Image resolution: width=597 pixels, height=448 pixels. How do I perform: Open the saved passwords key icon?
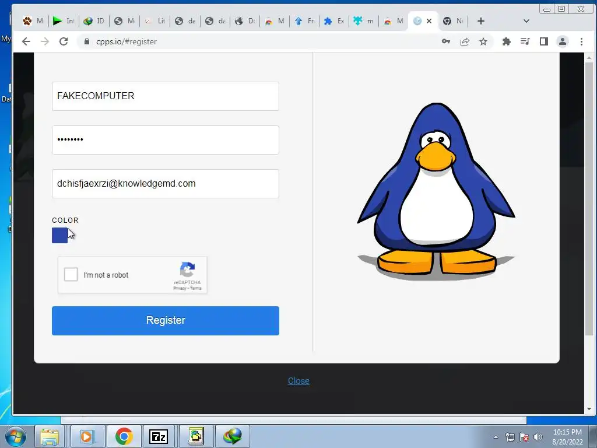coord(446,41)
